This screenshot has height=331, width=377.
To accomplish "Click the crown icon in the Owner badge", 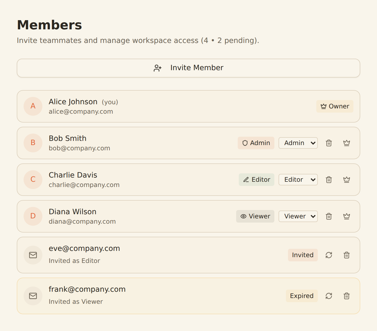I will point(324,106).
